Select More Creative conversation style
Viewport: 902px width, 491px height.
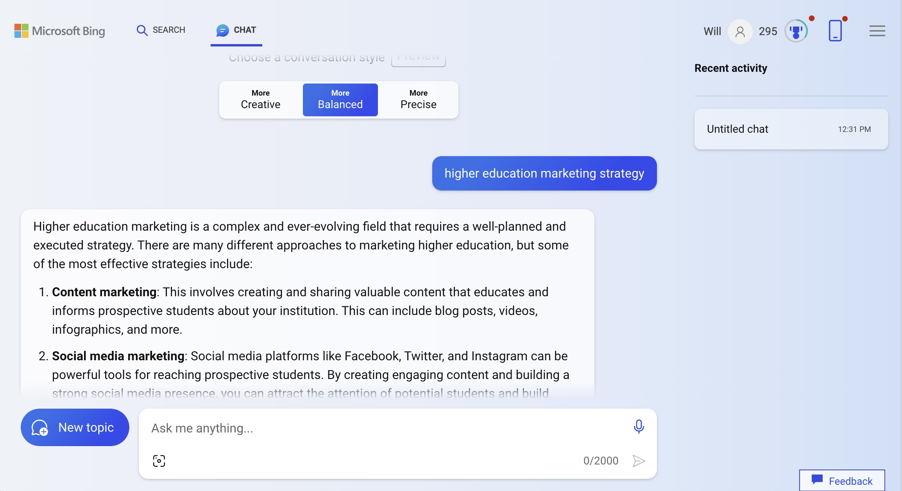click(261, 100)
